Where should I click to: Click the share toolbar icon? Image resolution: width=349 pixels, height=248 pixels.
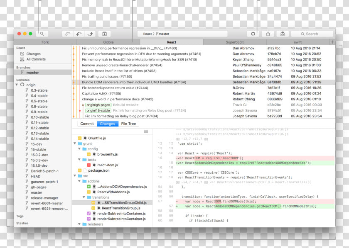click(x=268, y=34)
